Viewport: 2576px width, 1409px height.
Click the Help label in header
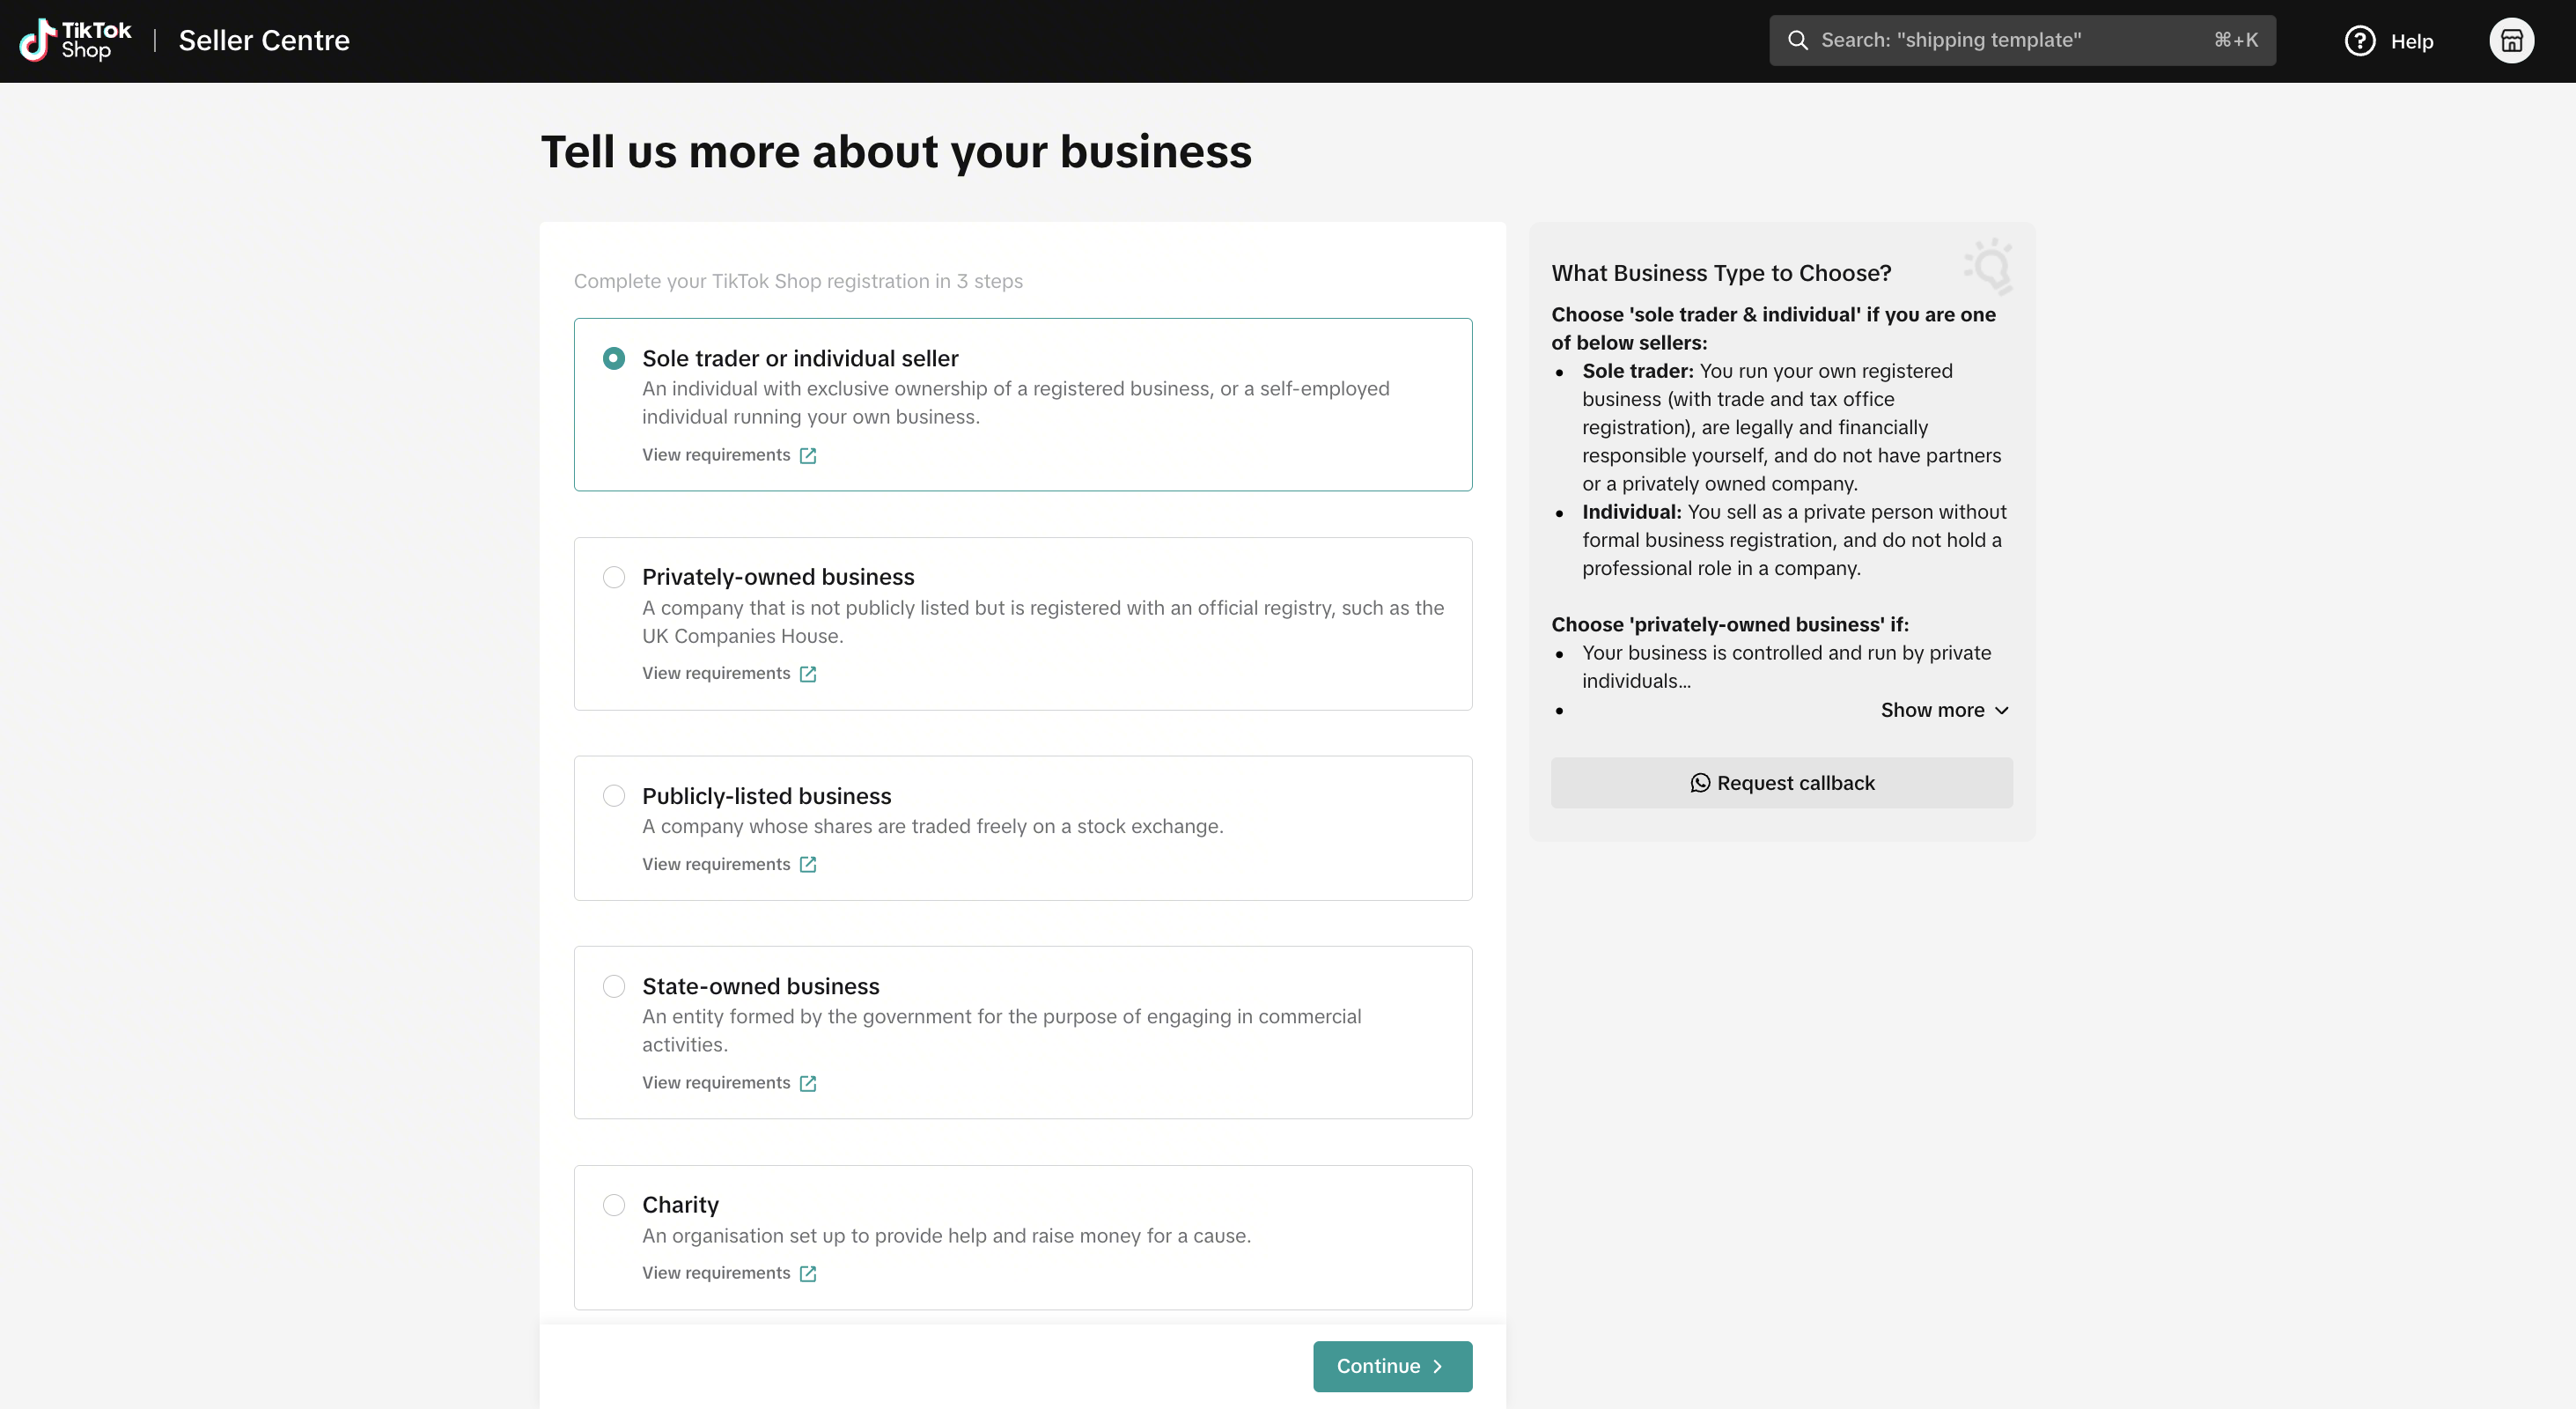pyautogui.click(x=2412, y=41)
